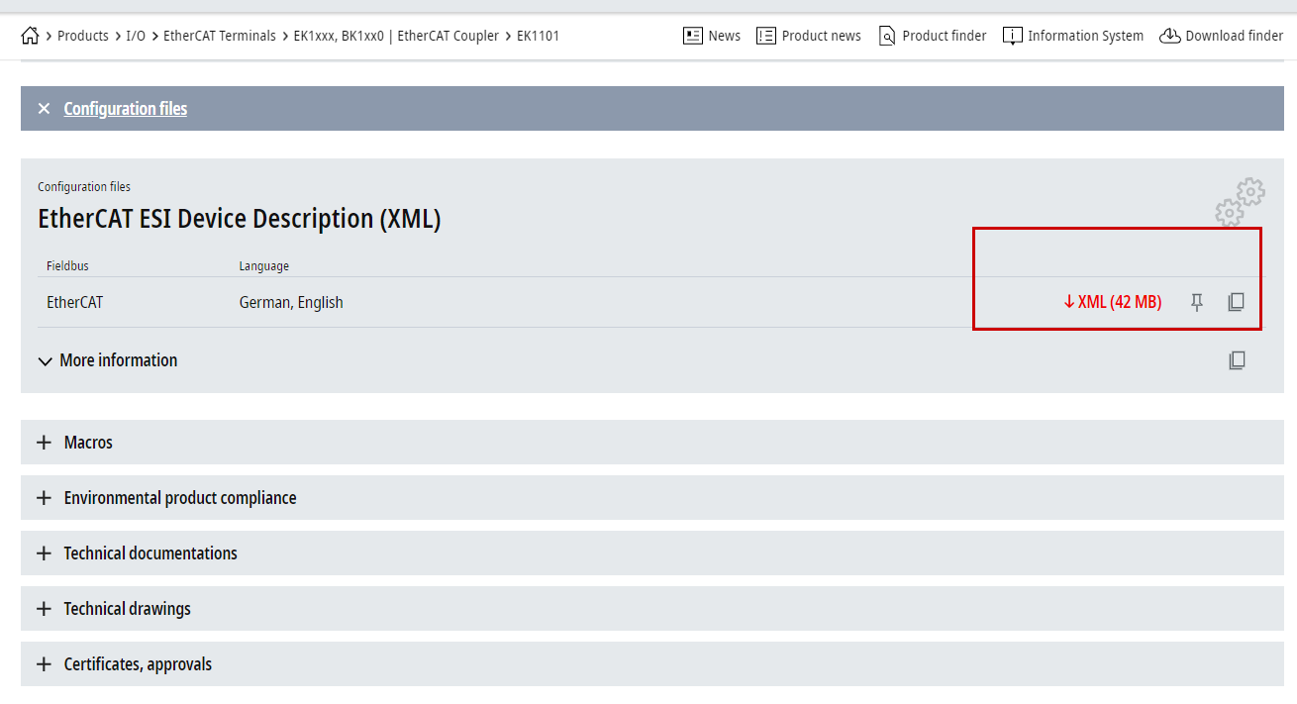Copy icon beside More information
The width and height of the screenshot is (1297, 704).
pos(1237,360)
